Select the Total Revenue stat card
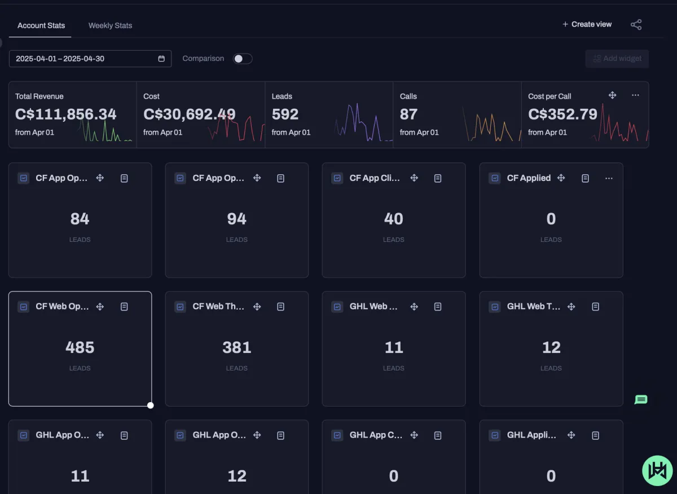 click(x=73, y=114)
